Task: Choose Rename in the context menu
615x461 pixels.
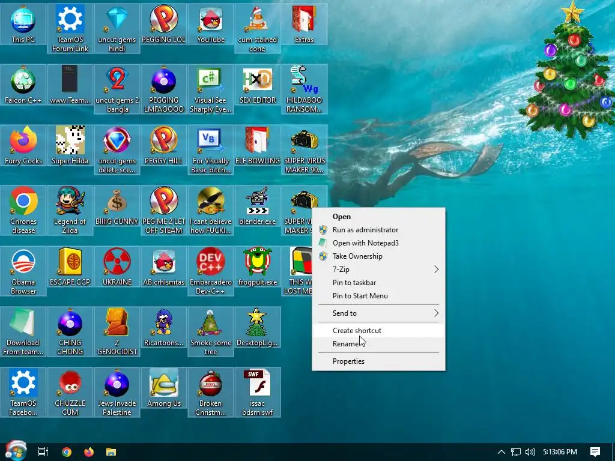Action: [x=378, y=344]
